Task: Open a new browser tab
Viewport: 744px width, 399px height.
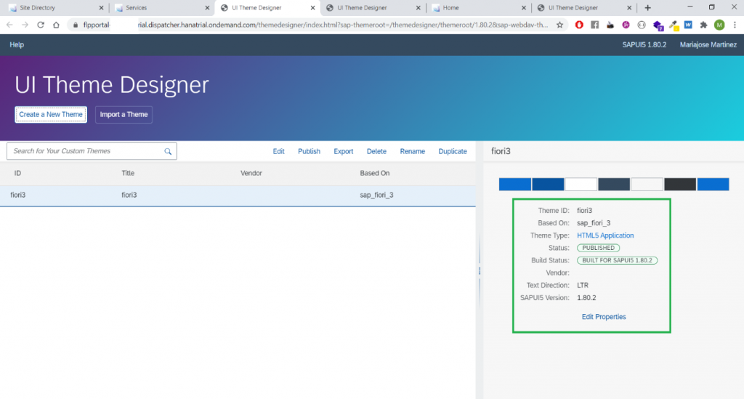Action: pyautogui.click(x=647, y=7)
